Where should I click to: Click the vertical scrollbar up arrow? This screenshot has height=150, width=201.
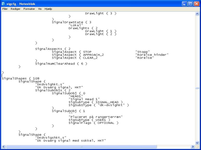pos(197,14)
